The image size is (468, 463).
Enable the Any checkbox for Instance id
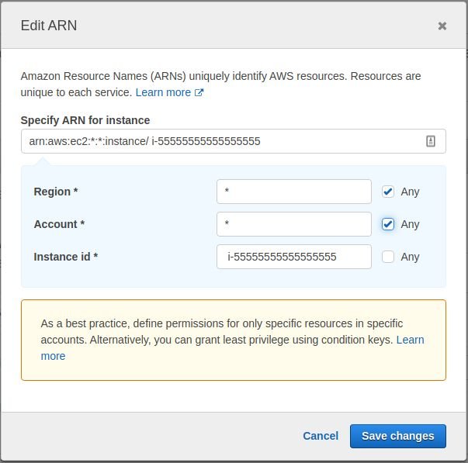tap(388, 257)
